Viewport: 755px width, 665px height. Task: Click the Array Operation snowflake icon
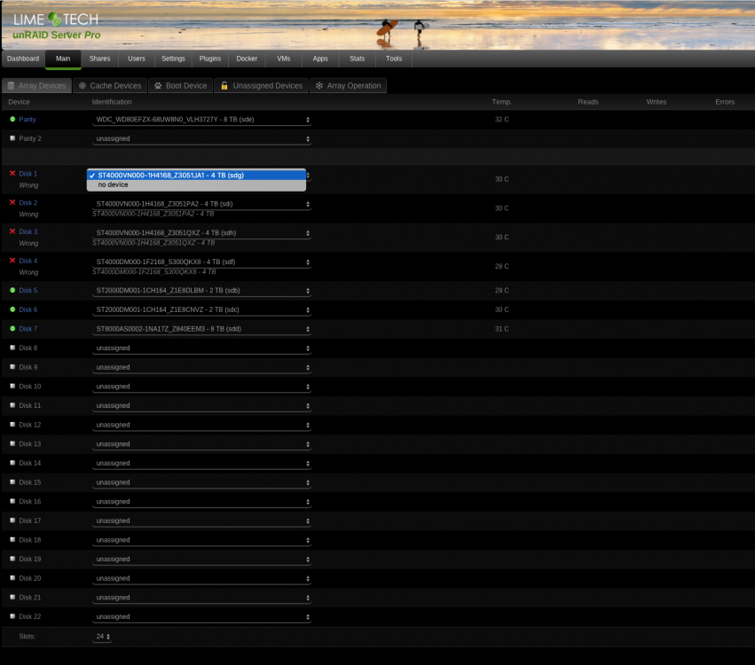coord(319,86)
